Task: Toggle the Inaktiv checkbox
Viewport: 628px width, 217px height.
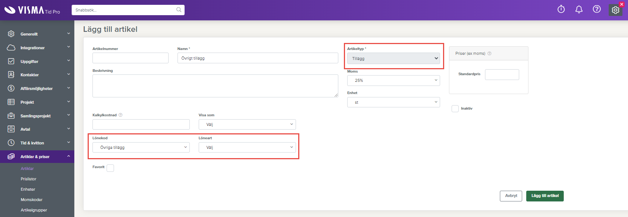Action: click(x=455, y=108)
